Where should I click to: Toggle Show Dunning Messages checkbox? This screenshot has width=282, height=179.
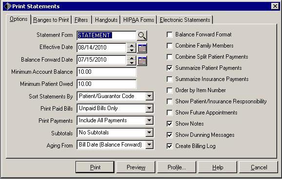[x=169, y=135]
